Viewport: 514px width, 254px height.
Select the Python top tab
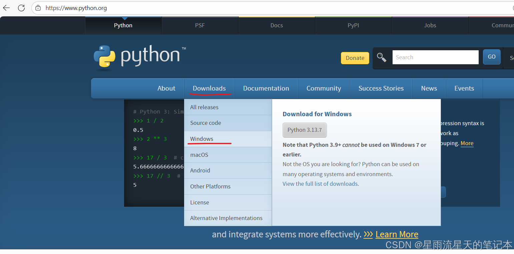[x=123, y=25]
